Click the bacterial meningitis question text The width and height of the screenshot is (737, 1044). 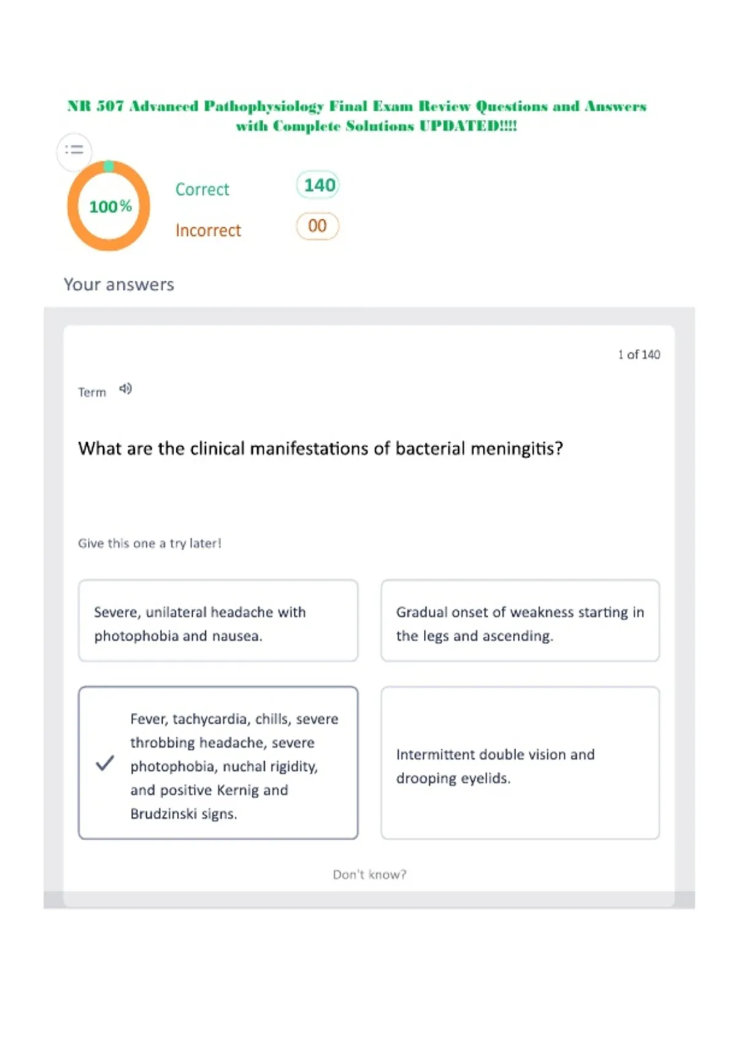coord(321,448)
